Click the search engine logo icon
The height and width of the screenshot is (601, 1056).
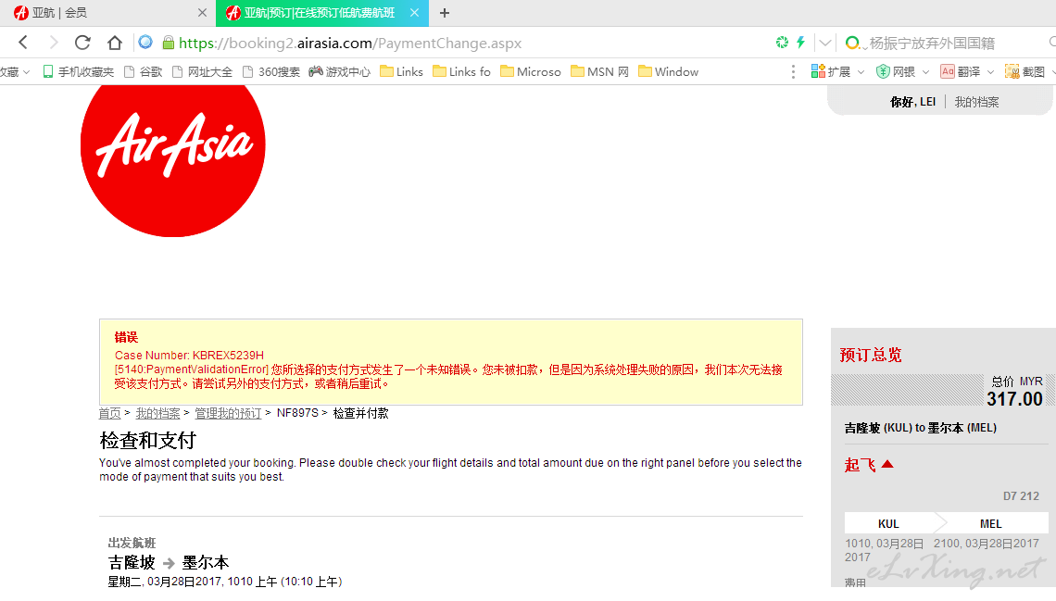click(852, 44)
